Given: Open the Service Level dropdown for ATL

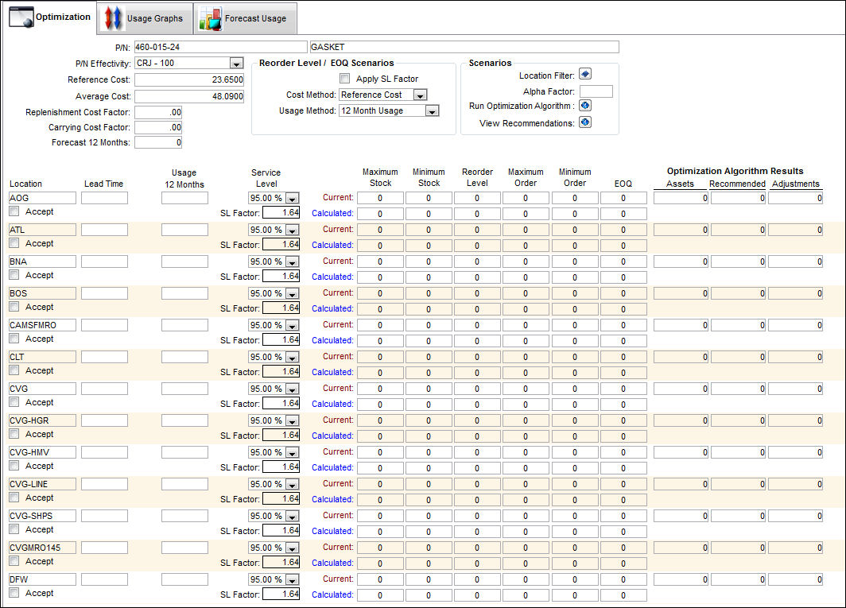Looking at the screenshot, I should click(292, 230).
